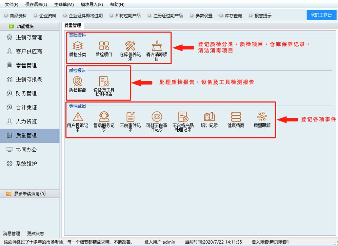This screenshot has width=338, height=246.
Task: Select the 注册证过期产品 radio button
Action: (149, 16)
